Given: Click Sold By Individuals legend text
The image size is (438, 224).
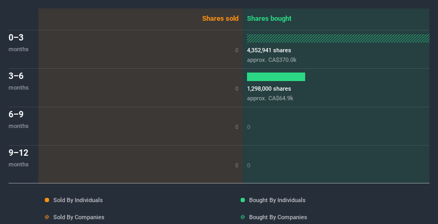Looking at the screenshot, I should coord(78,200).
